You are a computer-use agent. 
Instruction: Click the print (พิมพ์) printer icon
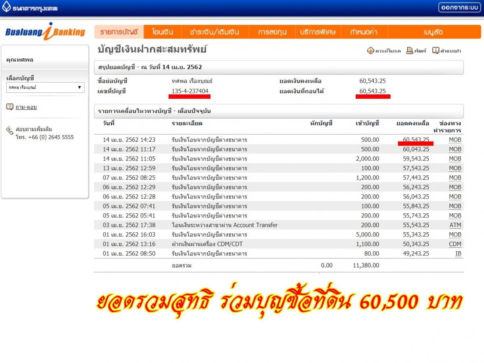point(410,50)
